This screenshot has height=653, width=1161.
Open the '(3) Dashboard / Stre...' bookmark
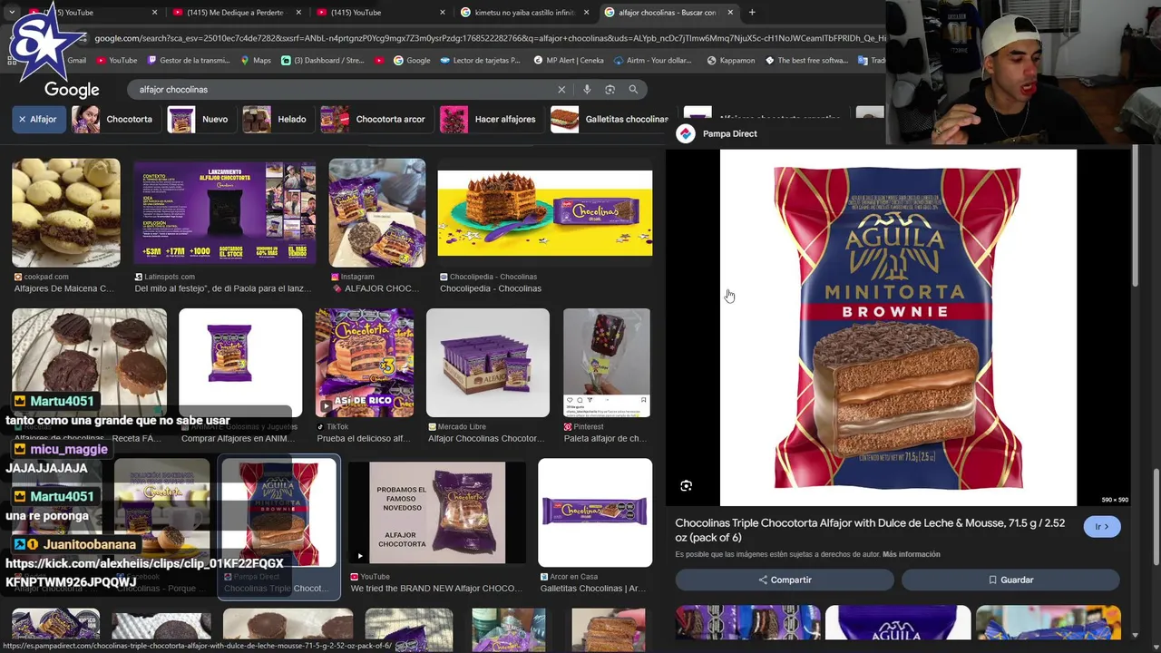[x=323, y=61]
